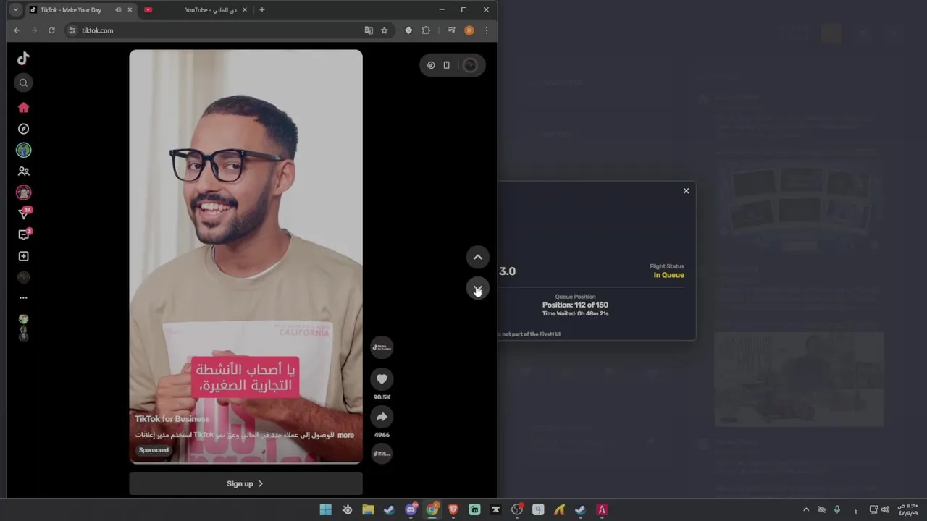Open TikTok search in sidebar
The width and height of the screenshot is (927, 521).
click(23, 82)
